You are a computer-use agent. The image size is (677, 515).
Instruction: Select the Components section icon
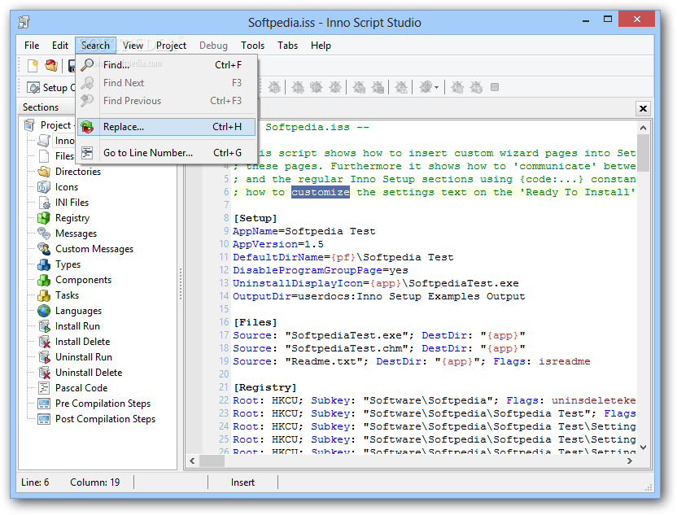[x=43, y=280]
